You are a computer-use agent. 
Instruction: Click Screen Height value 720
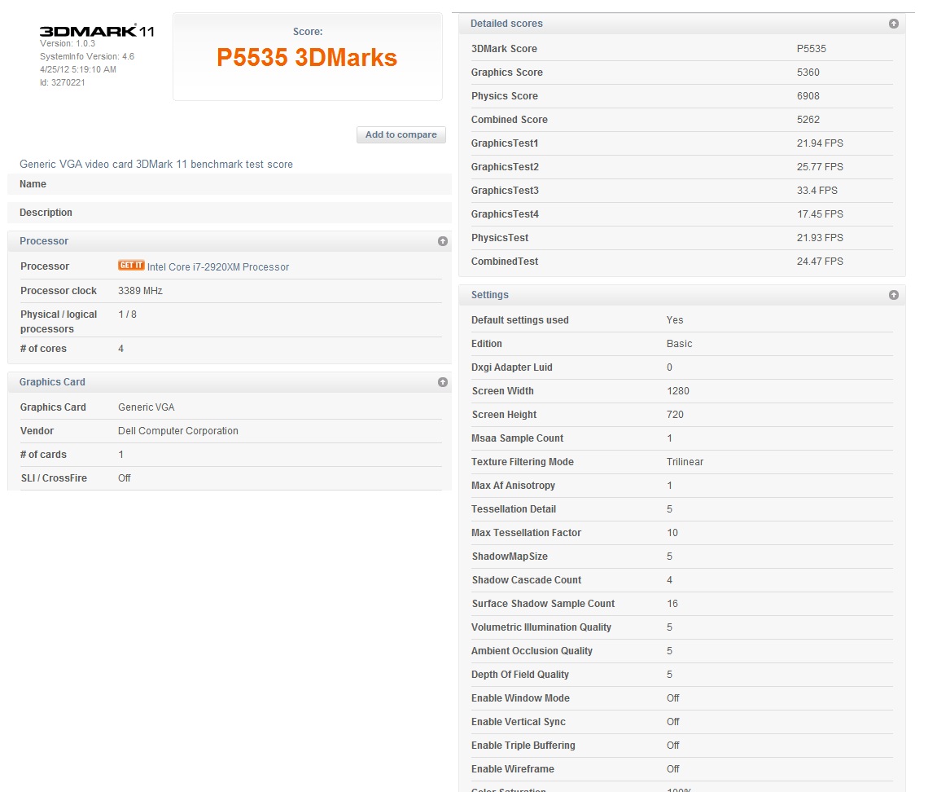point(675,415)
